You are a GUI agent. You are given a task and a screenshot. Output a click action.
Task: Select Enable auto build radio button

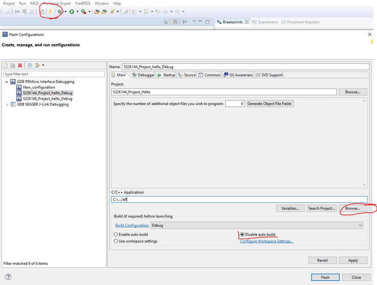pos(116,235)
